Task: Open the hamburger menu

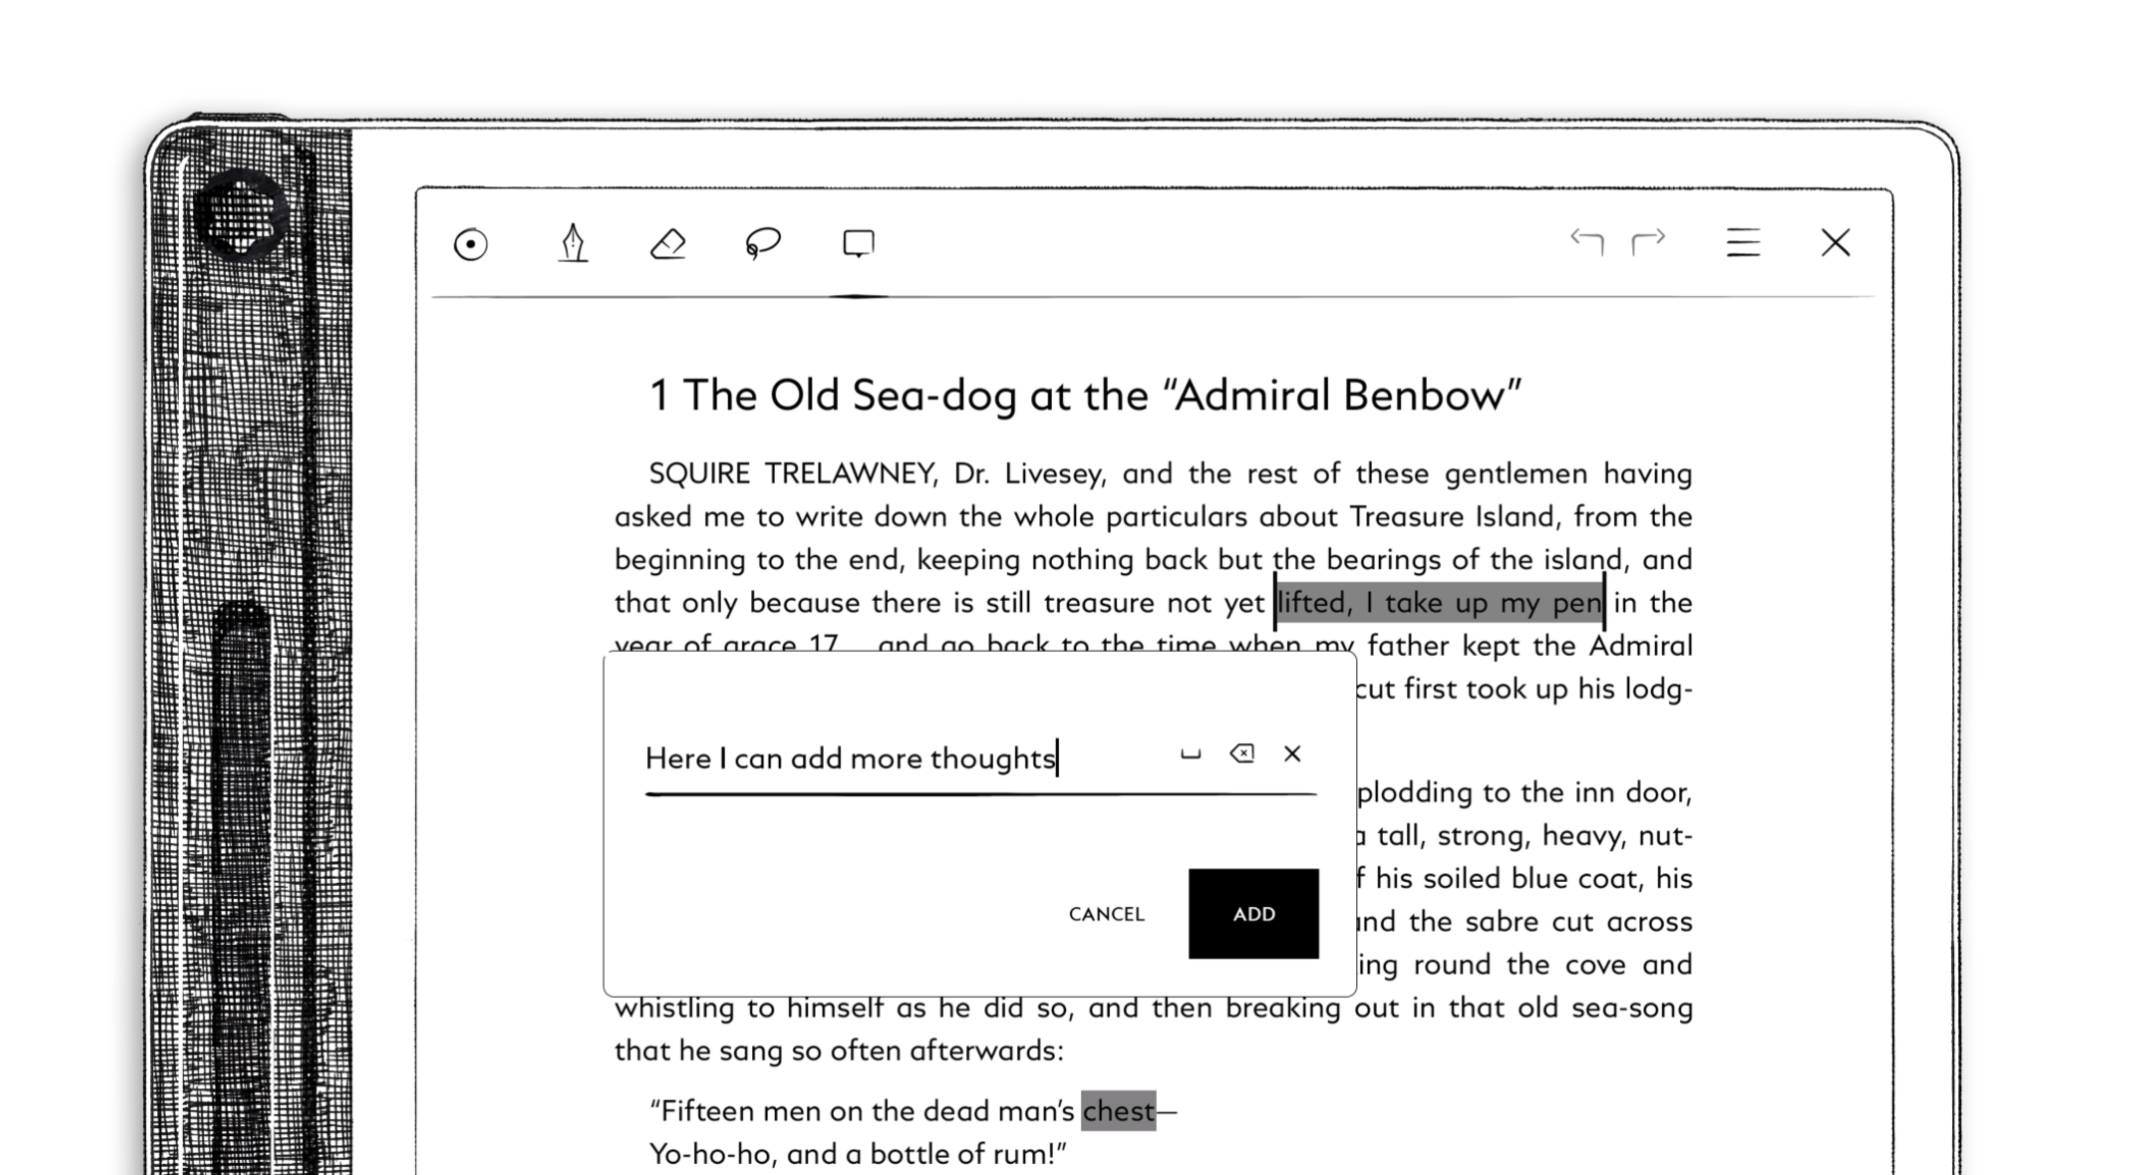Action: point(1743,243)
